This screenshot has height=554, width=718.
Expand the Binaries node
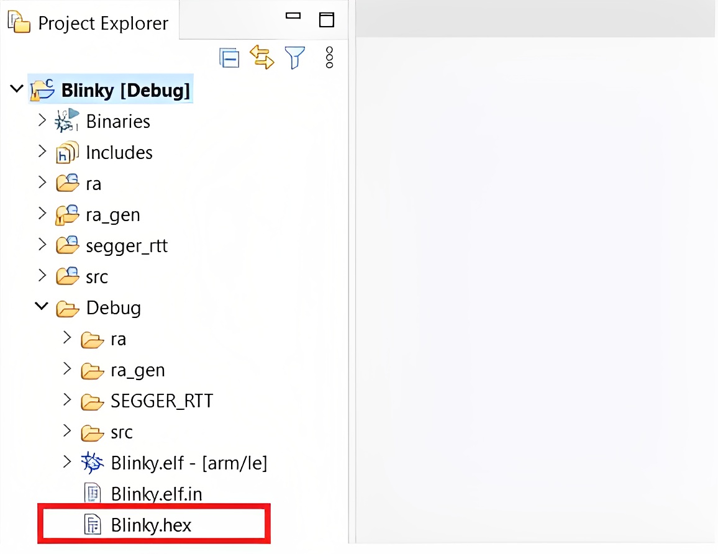(42, 120)
